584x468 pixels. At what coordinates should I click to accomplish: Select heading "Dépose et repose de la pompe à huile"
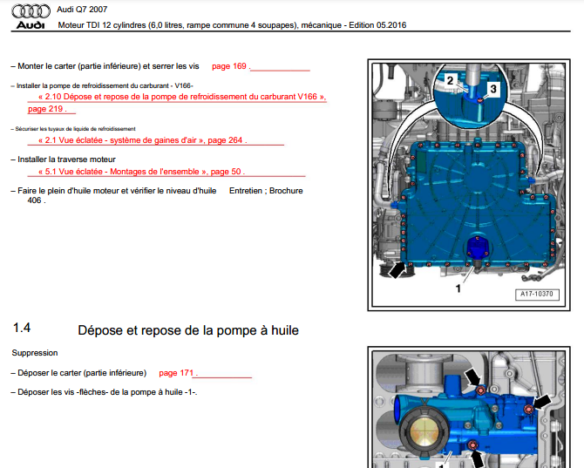click(188, 330)
